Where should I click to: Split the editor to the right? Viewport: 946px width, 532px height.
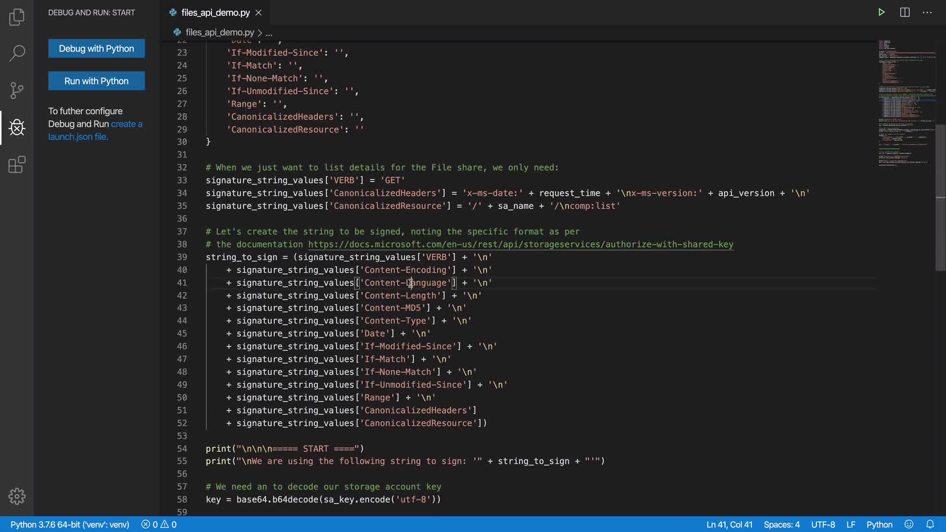click(905, 12)
